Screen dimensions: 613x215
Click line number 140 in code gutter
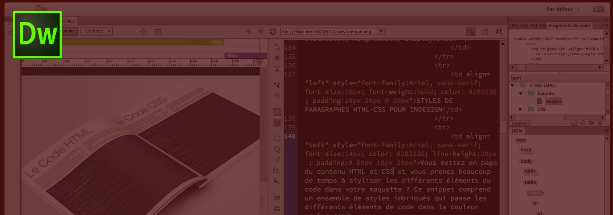click(290, 136)
